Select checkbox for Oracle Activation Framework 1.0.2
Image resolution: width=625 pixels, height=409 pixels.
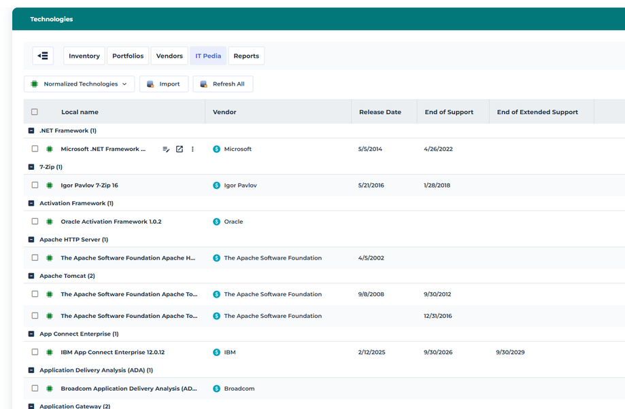tap(35, 221)
